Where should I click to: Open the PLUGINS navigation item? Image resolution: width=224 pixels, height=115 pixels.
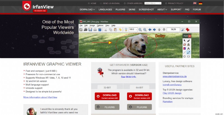point(120,10)
